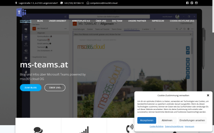The height and width of the screenshot is (133, 214).
Task: Click the competence@mso365.cloud email address
Action: coord(103,3)
